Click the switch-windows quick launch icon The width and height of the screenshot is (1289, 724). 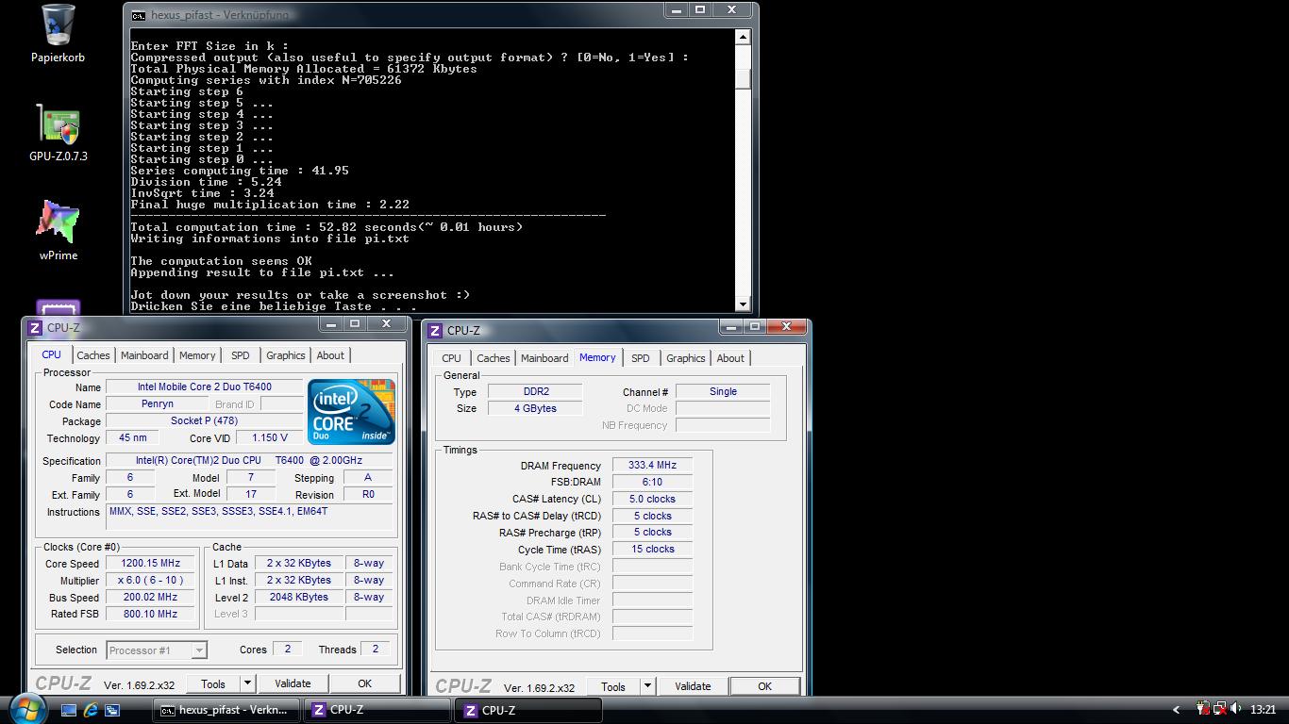112,710
